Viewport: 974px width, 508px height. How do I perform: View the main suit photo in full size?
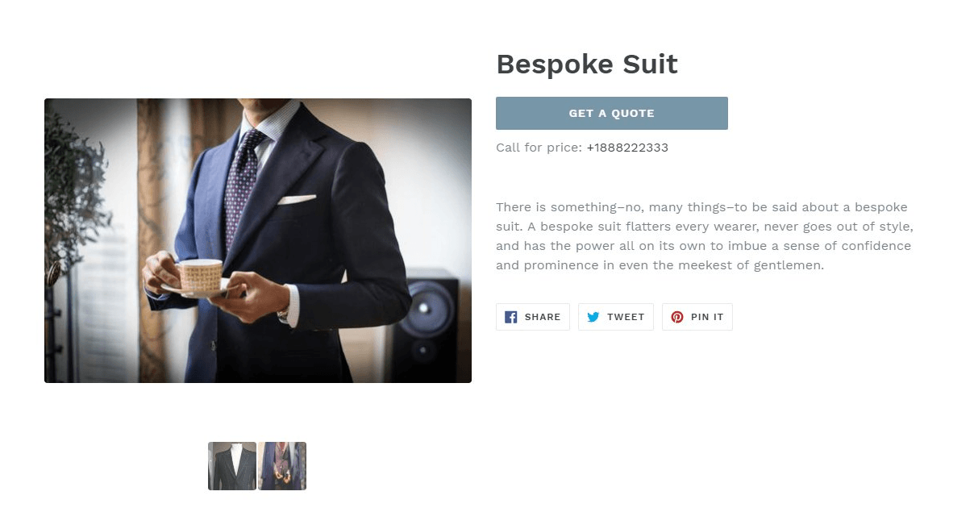[258, 239]
